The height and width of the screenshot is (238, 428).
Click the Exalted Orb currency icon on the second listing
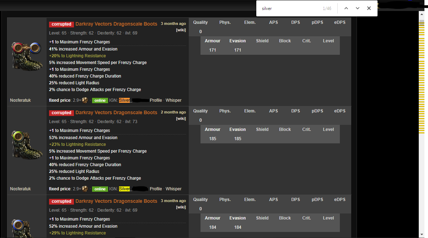coord(84,189)
